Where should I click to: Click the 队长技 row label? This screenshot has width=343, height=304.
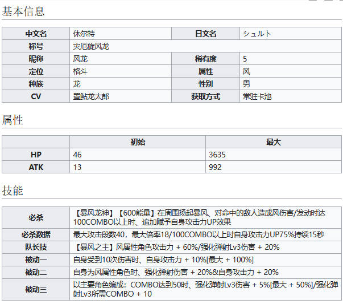tap(36, 247)
